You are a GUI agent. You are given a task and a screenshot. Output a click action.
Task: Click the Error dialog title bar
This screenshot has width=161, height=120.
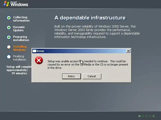click(81, 51)
